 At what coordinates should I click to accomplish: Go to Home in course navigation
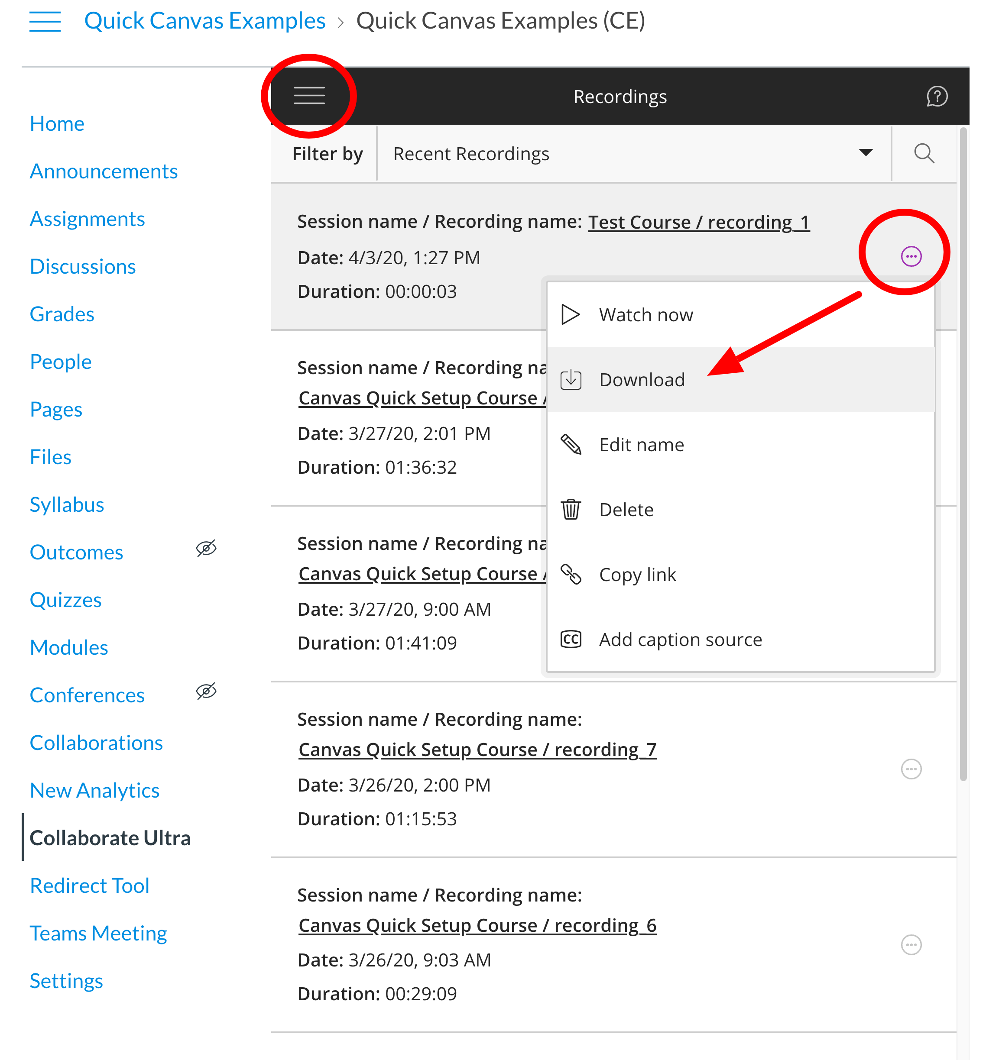(57, 124)
